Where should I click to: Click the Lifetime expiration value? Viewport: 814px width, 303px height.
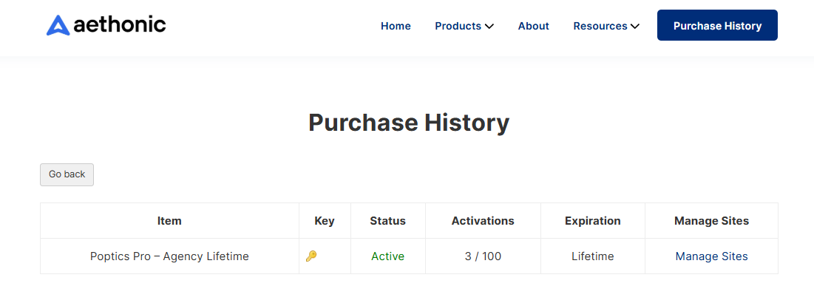[593, 256]
